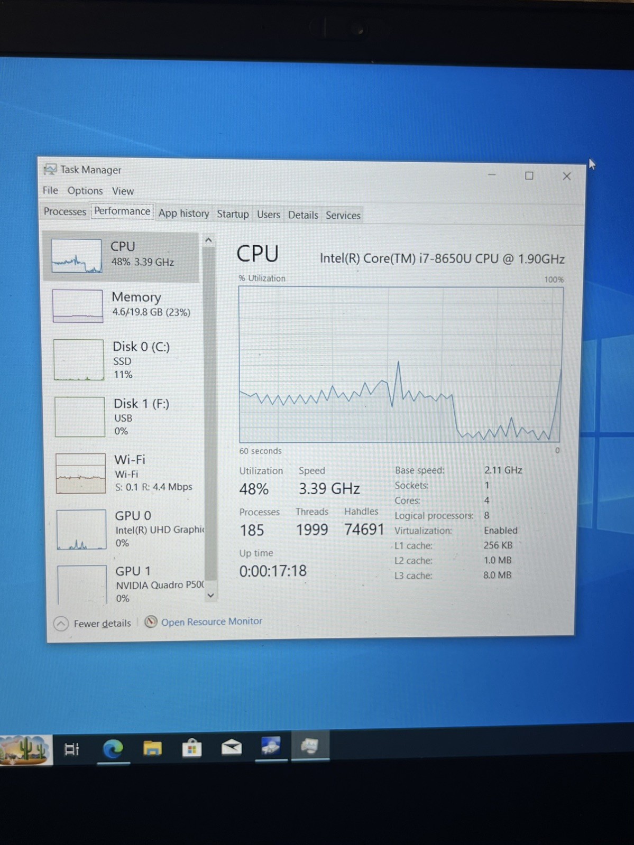Image resolution: width=634 pixels, height=845 pixels.
Task: Click the taskbar app icon beside Mail
Action: click(x=271, y=746)
